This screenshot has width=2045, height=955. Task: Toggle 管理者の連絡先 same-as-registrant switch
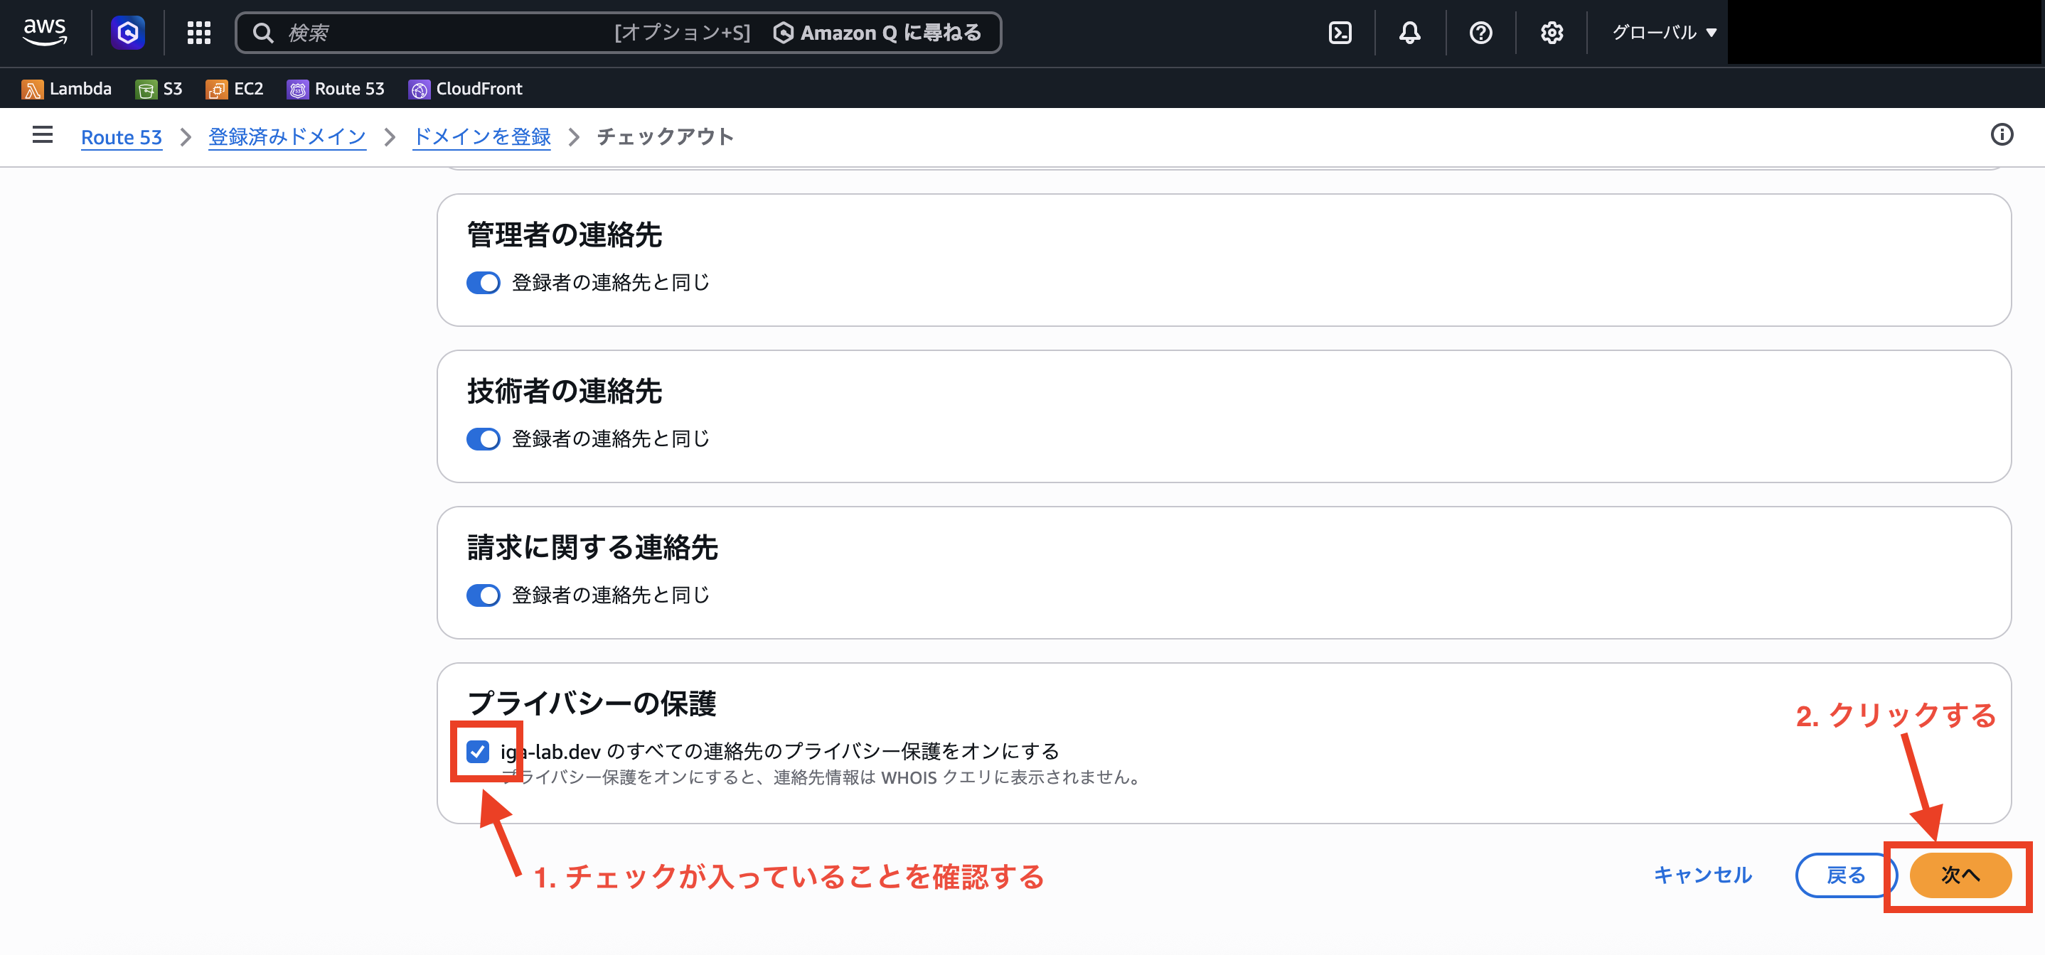[x=484, y=282]
